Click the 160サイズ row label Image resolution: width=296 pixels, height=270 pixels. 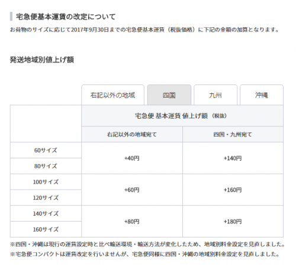46,229
